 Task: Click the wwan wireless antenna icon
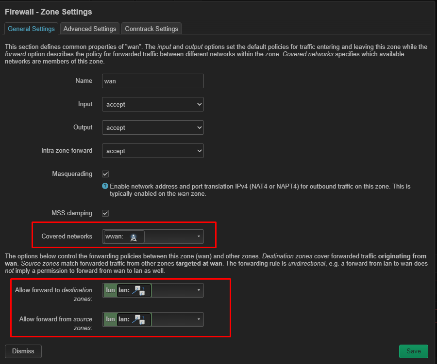pos(134,237)
